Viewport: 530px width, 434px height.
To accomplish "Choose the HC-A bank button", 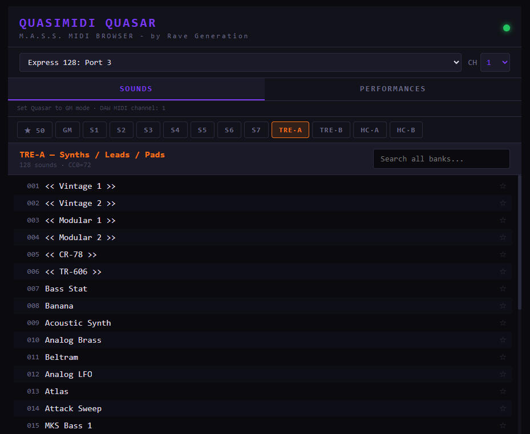I will coord(370,130).
